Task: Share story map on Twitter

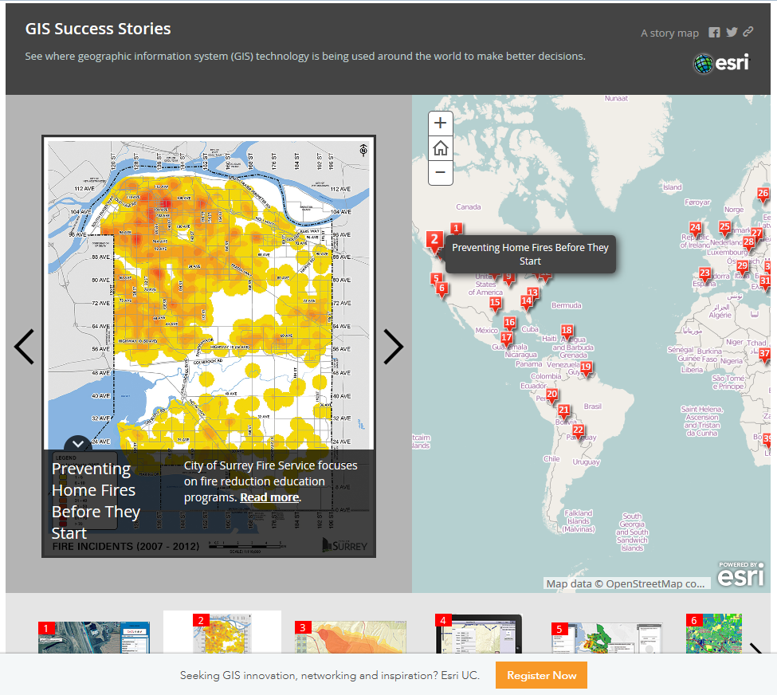Action: (x=732, y=32)
